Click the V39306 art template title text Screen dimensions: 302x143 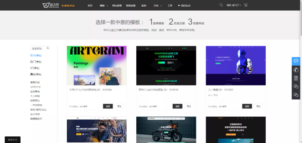(90, 90)
